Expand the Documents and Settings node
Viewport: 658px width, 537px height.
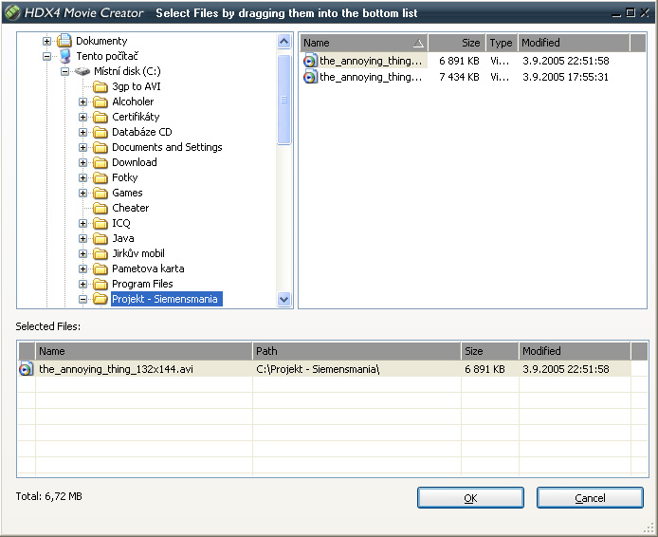82,147
